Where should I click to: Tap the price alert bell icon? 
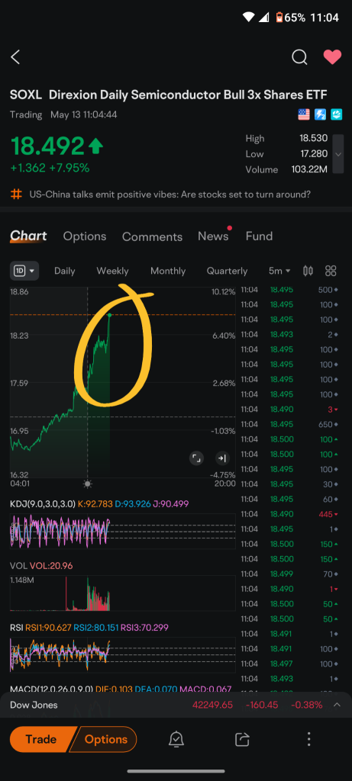176,739
